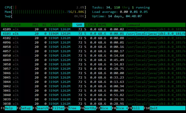Select process row PID 3045
The height and width of the screenshot is (113, 186).
[x=93, y=77]
